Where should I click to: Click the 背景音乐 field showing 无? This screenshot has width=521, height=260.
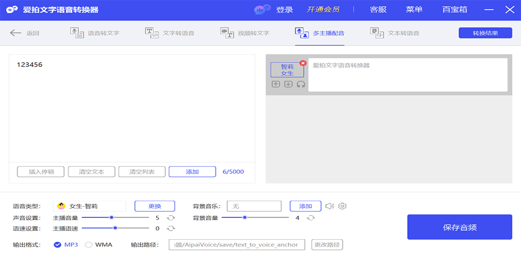[254, 206]
